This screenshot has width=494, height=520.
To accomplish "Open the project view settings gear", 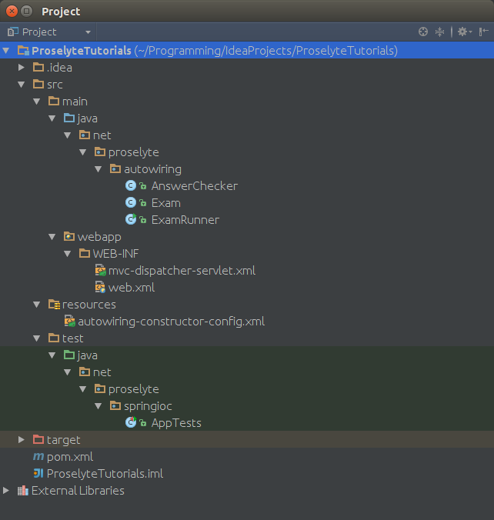I will click(x=462, y=32).
